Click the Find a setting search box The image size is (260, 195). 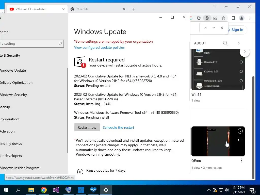(x=32, y=44)
